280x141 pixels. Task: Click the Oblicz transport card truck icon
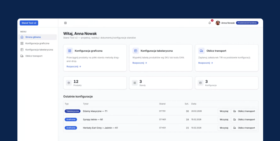(x=201, y=51)
